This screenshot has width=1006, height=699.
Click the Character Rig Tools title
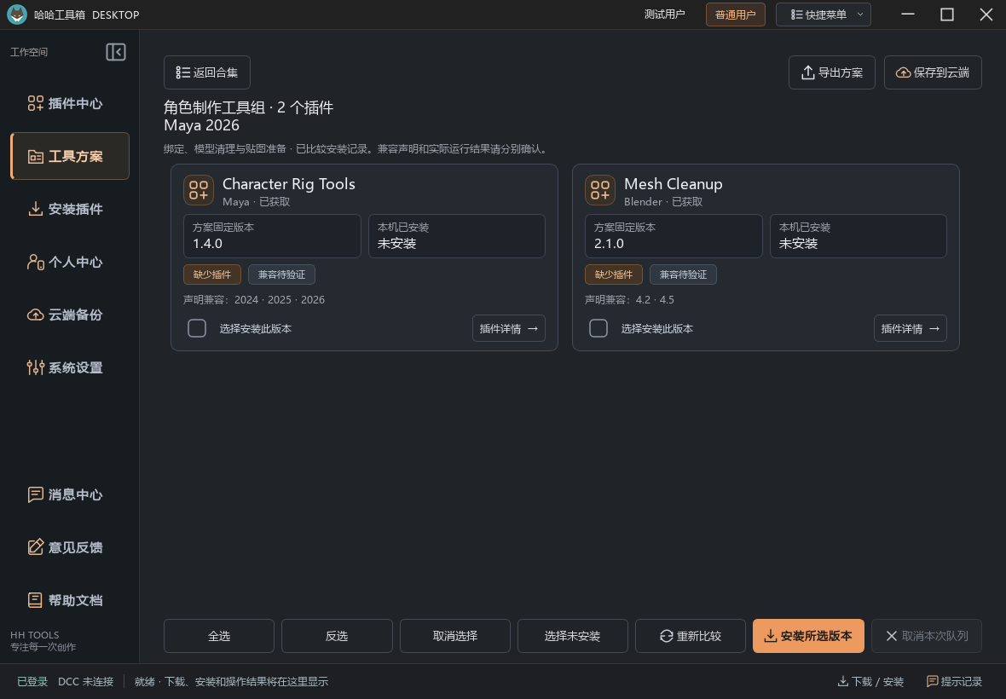(289, 184)
